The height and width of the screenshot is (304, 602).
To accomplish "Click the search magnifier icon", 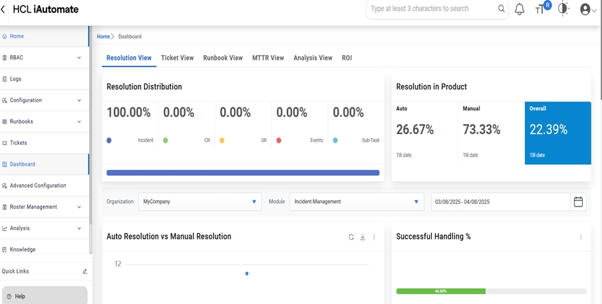I will pyautogui.click(x=502, y=9).
